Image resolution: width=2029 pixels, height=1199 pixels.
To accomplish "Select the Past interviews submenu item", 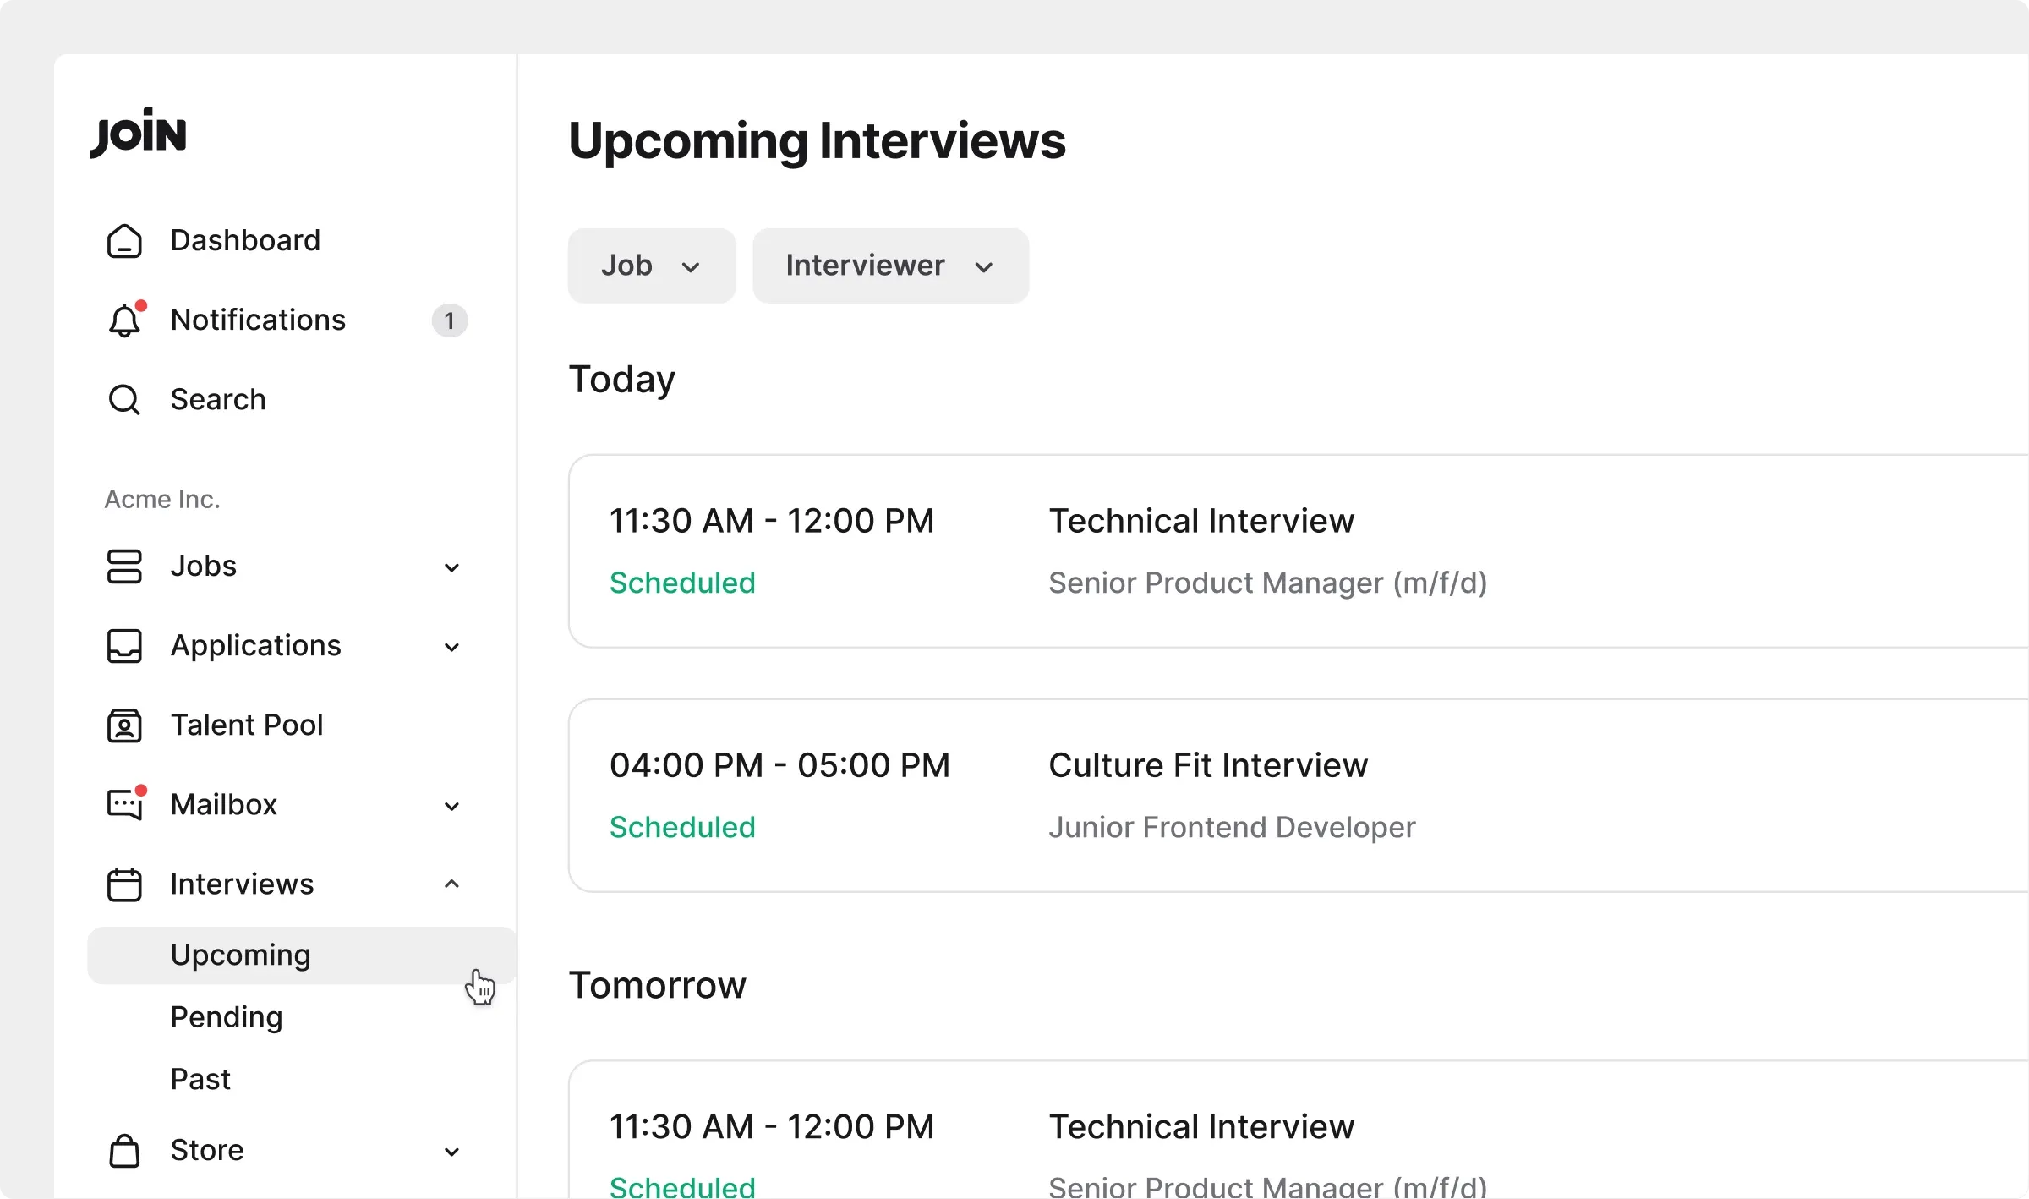I will click(x=200, y=1079).
